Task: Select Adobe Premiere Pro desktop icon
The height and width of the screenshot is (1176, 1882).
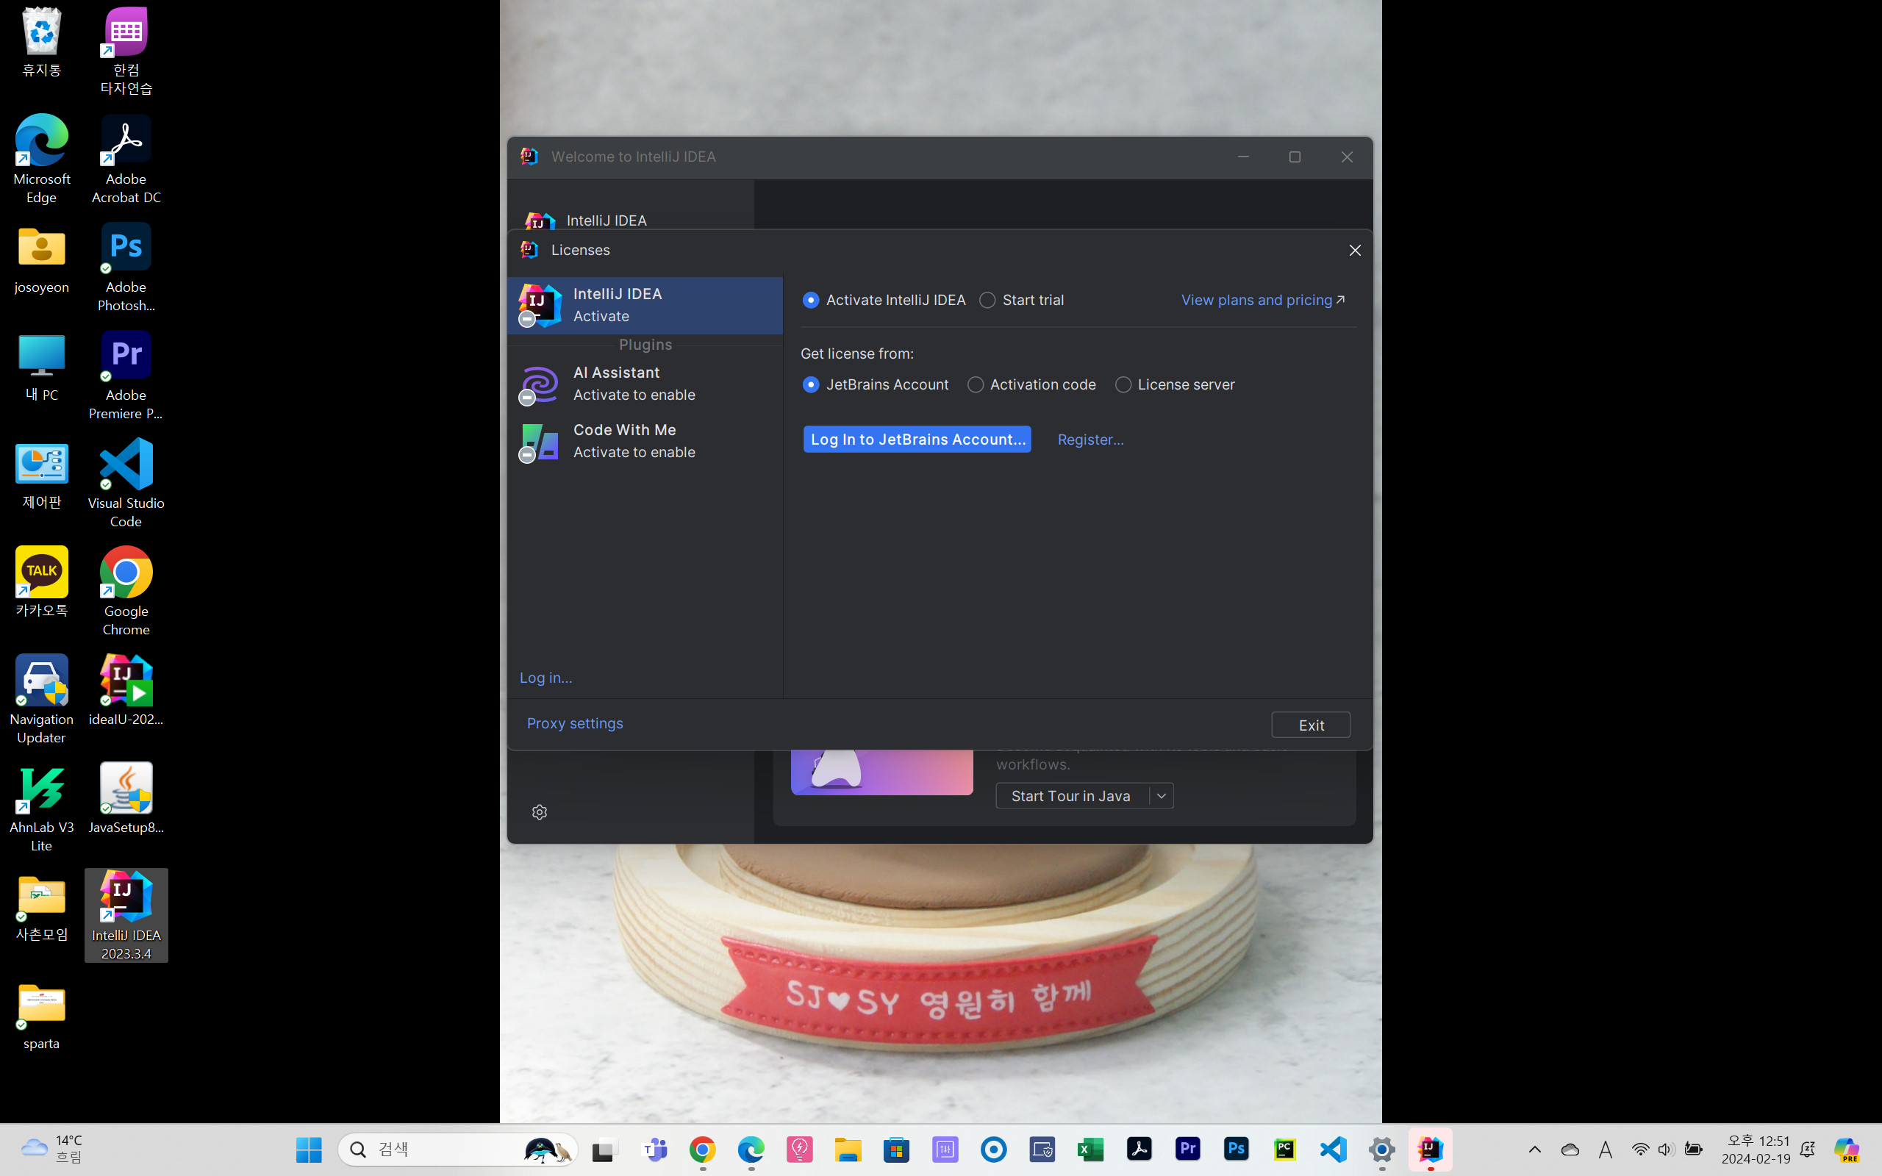Action: tap(126, 376)
